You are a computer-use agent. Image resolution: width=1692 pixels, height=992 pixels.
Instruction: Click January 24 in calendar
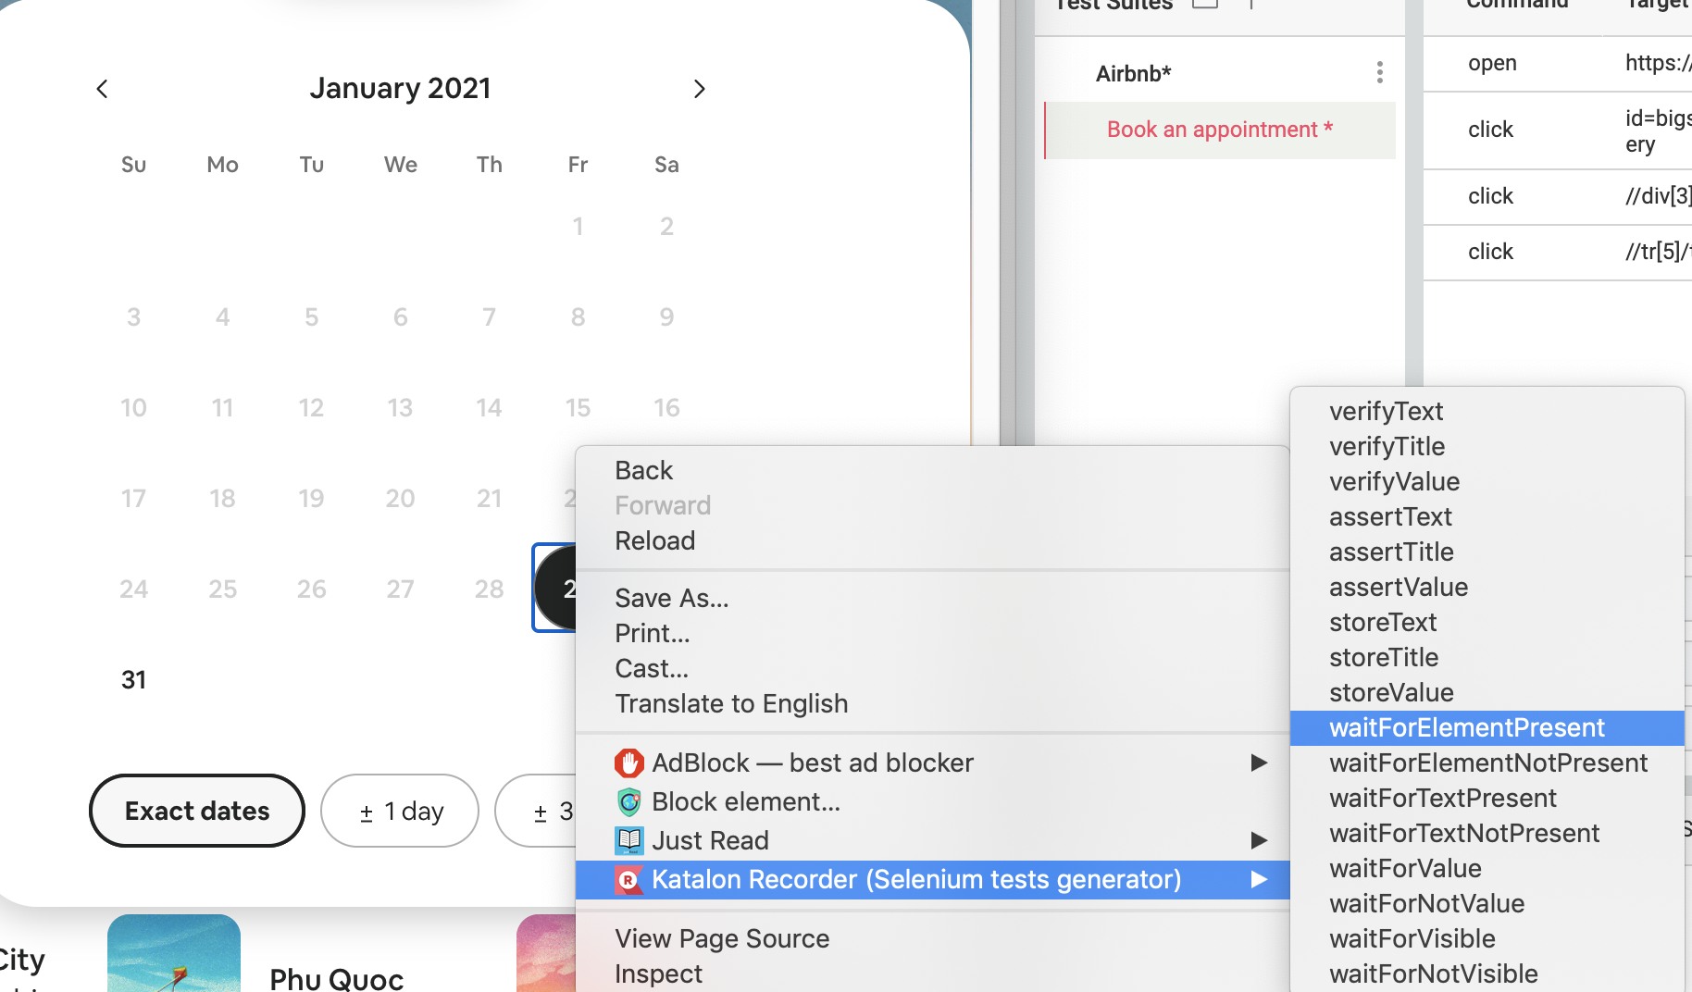(133, 589)
